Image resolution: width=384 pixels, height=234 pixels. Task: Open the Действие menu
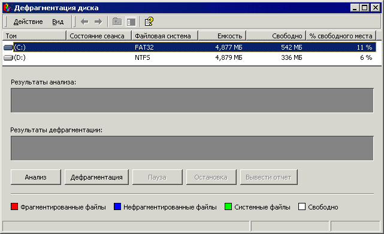[x=28, y=22]
